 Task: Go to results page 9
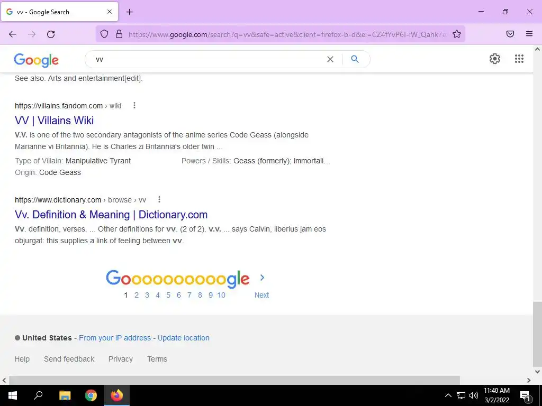pyautogui.click(x=211, y=295)
